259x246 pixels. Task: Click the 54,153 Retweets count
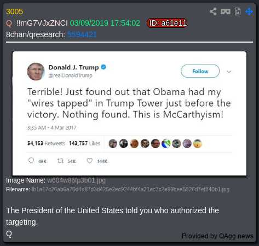tap(46, 143)
